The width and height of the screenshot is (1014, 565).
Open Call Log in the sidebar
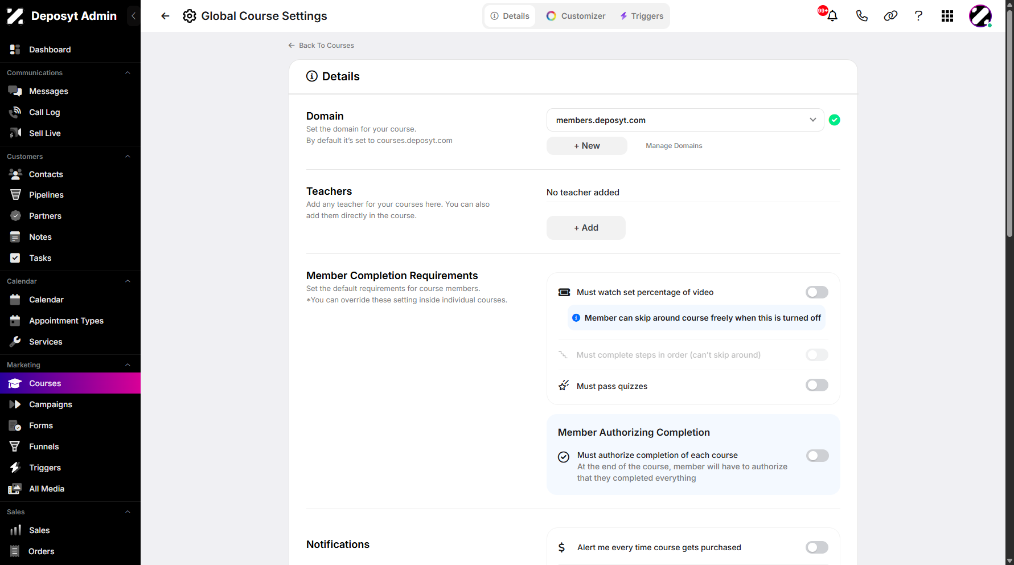70,112
